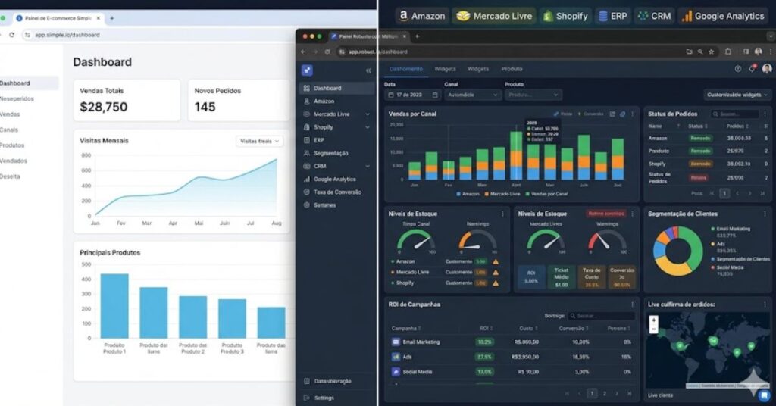Click the Google Analytics badge at the top
Image resolution: width=776 pixels, height=406 pixels.
tap(723, 16)
